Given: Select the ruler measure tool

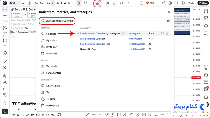Looking at the screenshot, I should (5, 61).
